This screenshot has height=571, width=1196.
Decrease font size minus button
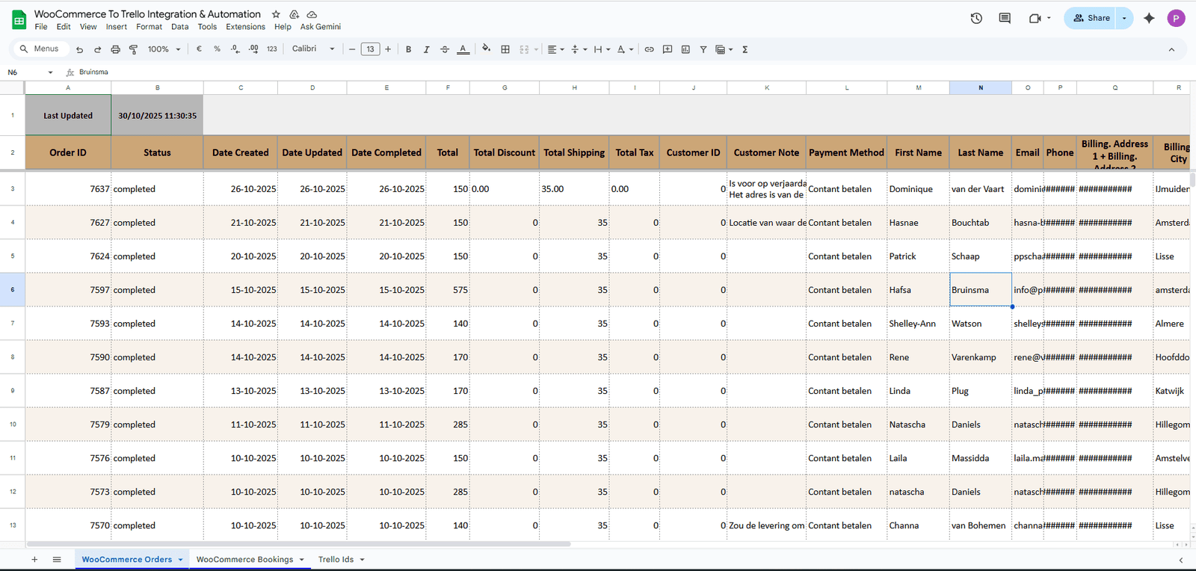pyautogui.click(x=352, y=49)
